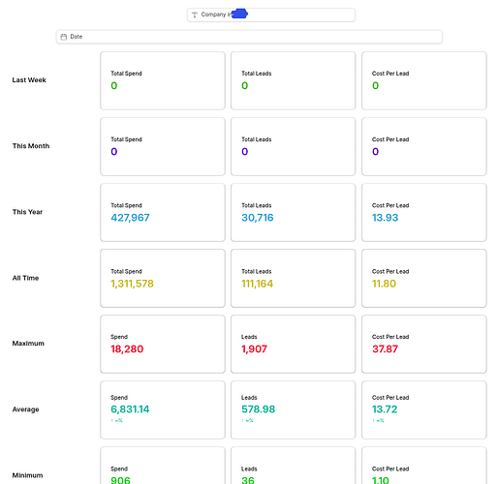Select the Maximum Leads card showing 1,907
The height and width of the screenshot is (484, 497).
pyautogui.click(x=293, y=344)
